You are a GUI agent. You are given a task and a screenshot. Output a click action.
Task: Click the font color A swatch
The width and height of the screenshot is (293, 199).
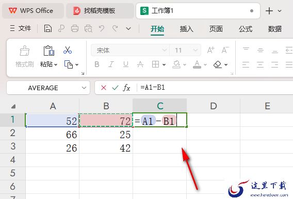[197, 64]
